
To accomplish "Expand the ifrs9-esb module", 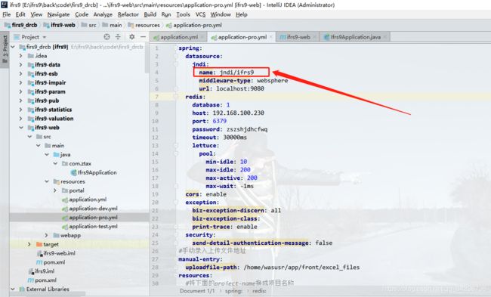I will tap(20, 73).
